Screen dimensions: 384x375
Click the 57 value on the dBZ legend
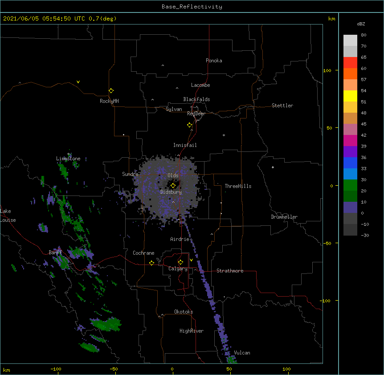point(364,80)
